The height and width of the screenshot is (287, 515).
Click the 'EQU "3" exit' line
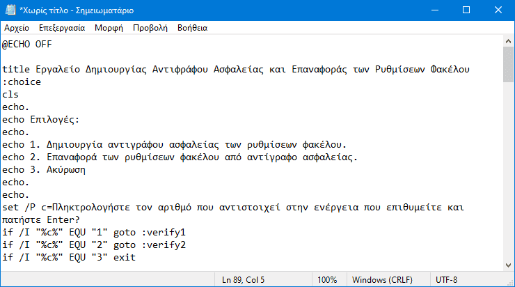pos(69,258)
